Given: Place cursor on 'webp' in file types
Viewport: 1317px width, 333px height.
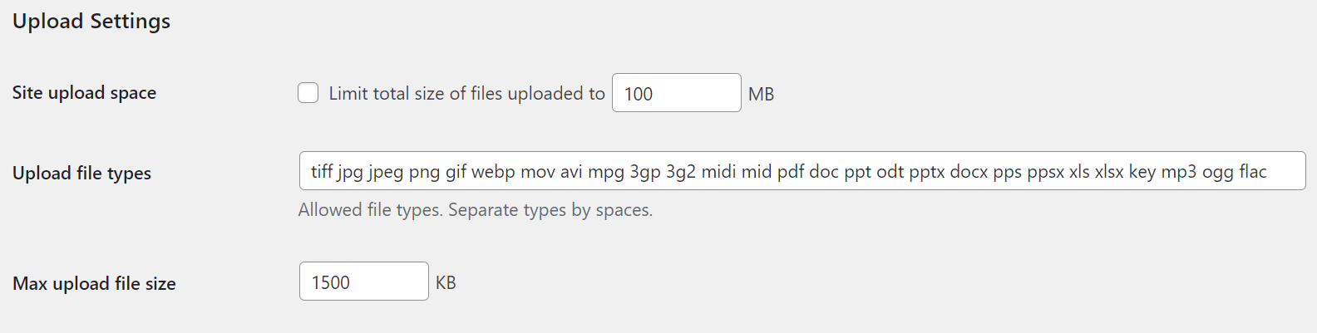Looking at the screenshot, I should click(x=493, y=171).
